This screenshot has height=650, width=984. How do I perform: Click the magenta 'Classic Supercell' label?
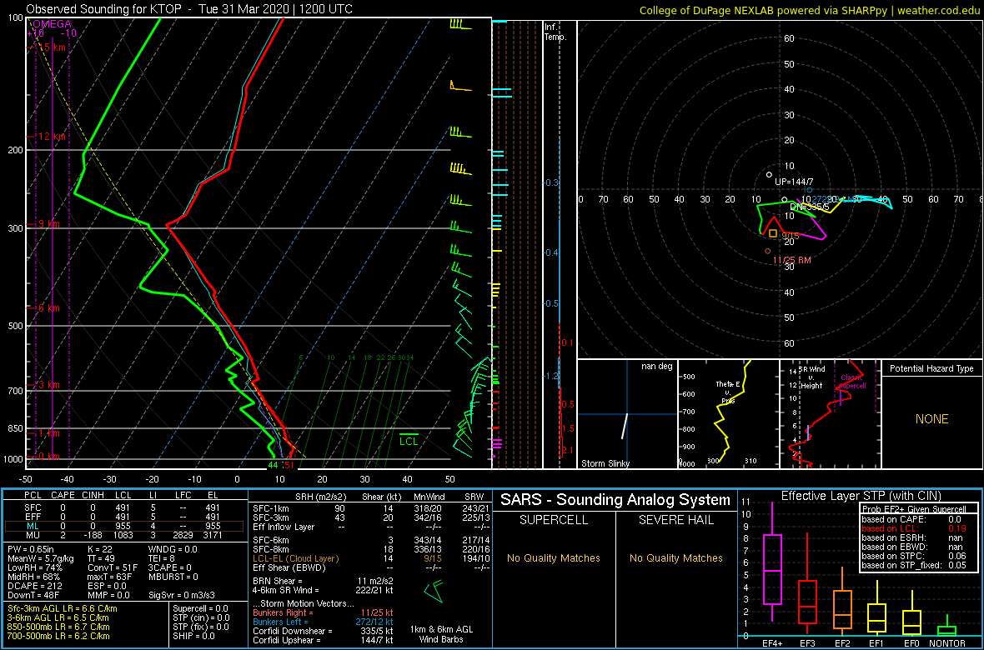pyautogui.click(x=853, y=382)
